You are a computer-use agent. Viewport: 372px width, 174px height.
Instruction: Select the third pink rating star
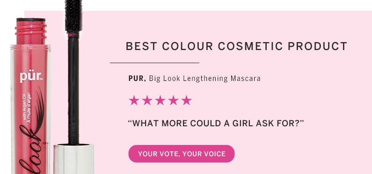(160, 100)
